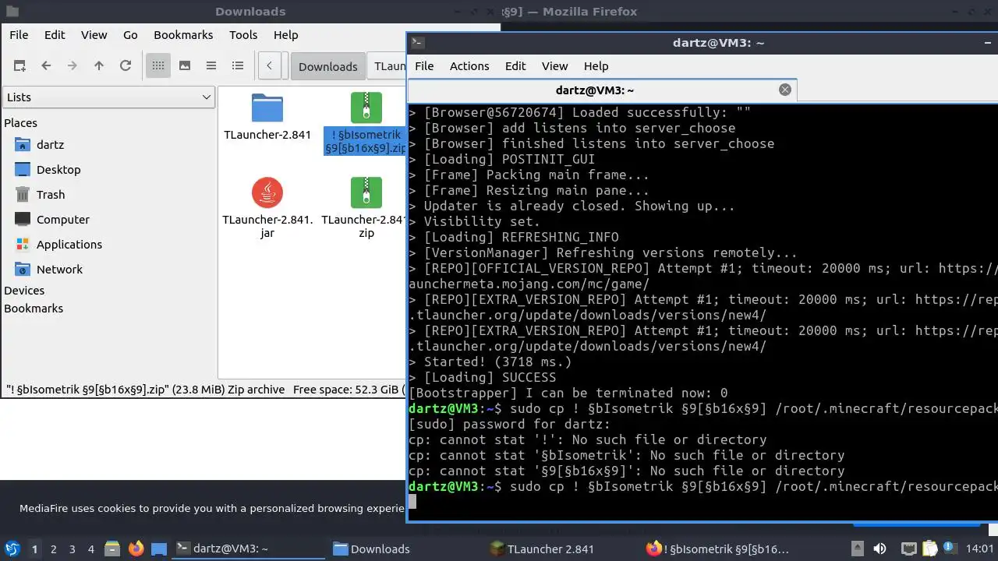
Task: Click the Bookmarks section header in sidebar
Action: 34,309
